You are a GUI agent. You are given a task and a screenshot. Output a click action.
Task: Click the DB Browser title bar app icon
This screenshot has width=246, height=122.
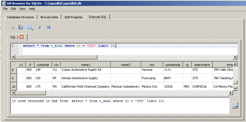pos(4,3)
